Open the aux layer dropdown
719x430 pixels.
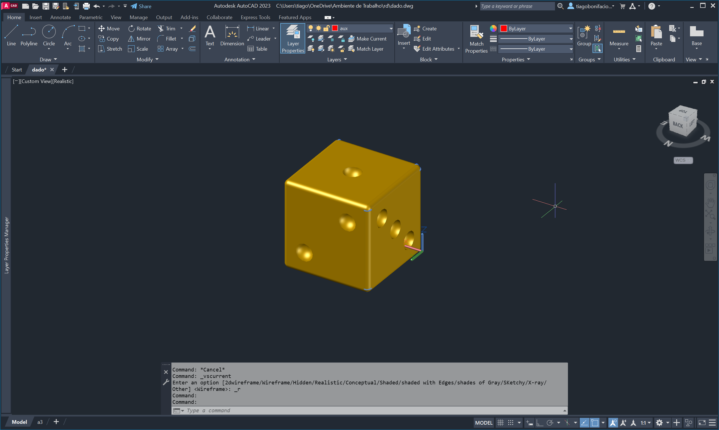[x=391, y=28]
